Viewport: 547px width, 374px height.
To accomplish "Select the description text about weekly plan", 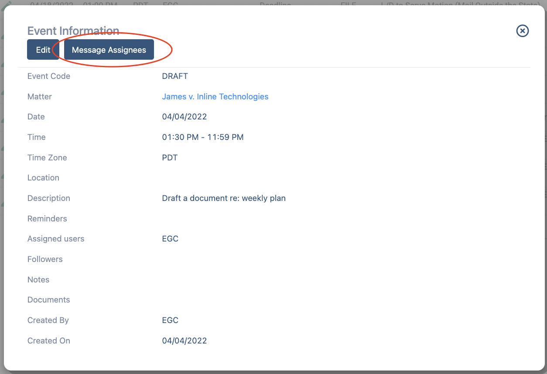I will pos(224,198).
